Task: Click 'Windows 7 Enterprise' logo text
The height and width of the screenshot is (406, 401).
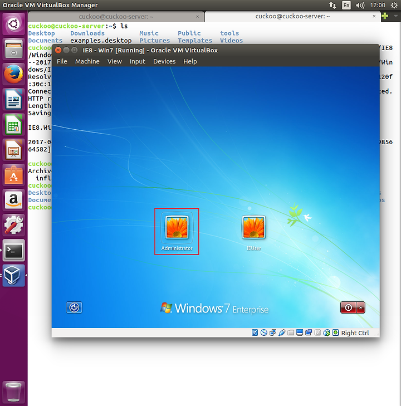Action: 214,308
